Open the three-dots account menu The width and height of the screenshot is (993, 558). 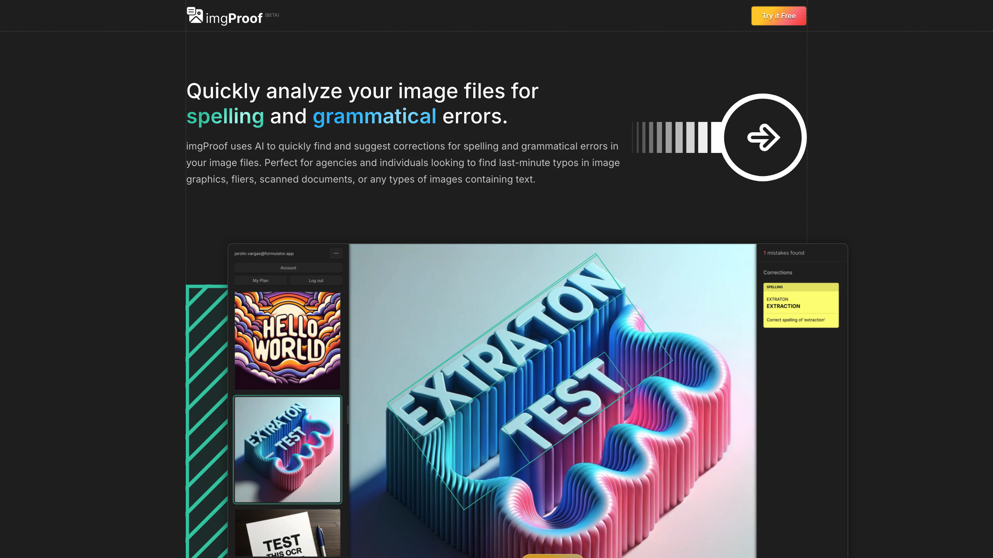(x=336, y=253)
